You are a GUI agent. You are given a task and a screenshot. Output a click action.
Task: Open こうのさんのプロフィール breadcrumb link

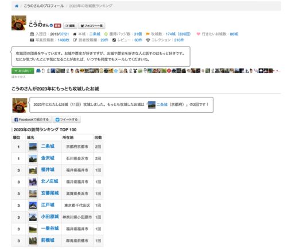click(44, 6)
